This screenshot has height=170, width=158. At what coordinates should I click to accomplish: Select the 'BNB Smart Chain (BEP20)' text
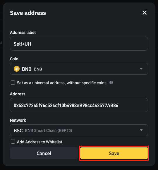coord(49,130)
